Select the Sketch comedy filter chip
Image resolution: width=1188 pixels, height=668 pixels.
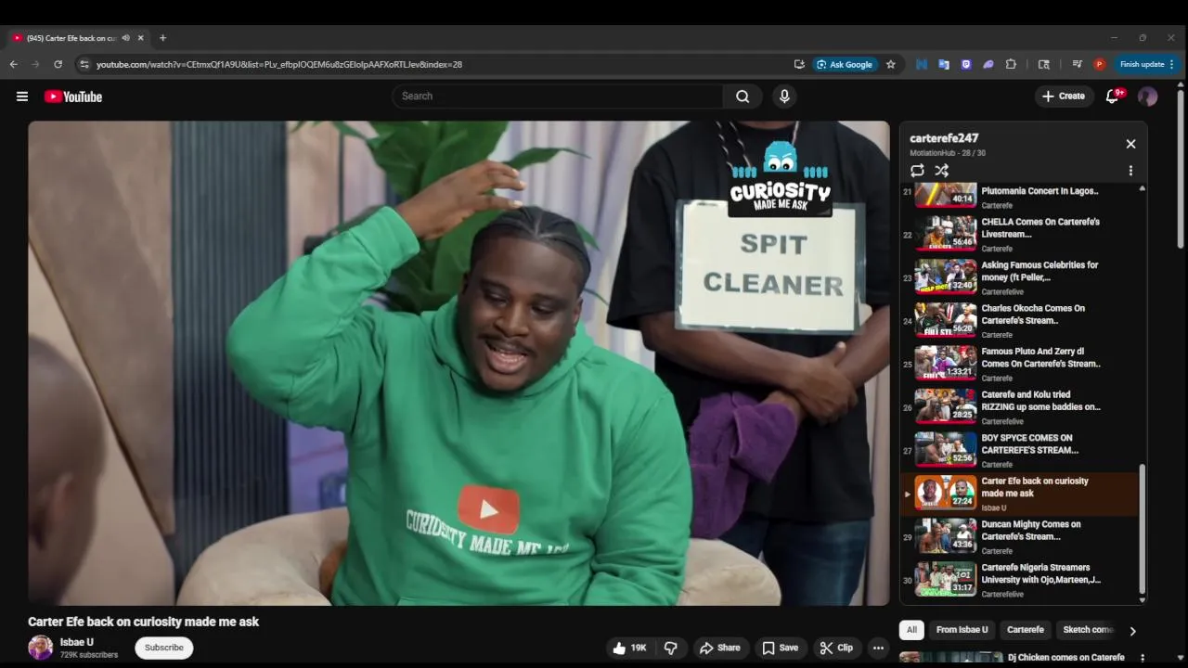(x=1088, y=630)
